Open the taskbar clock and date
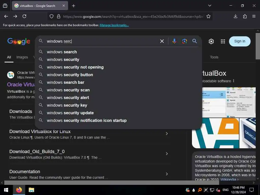The width and height of the screenshot is (260, 195). 238,190
